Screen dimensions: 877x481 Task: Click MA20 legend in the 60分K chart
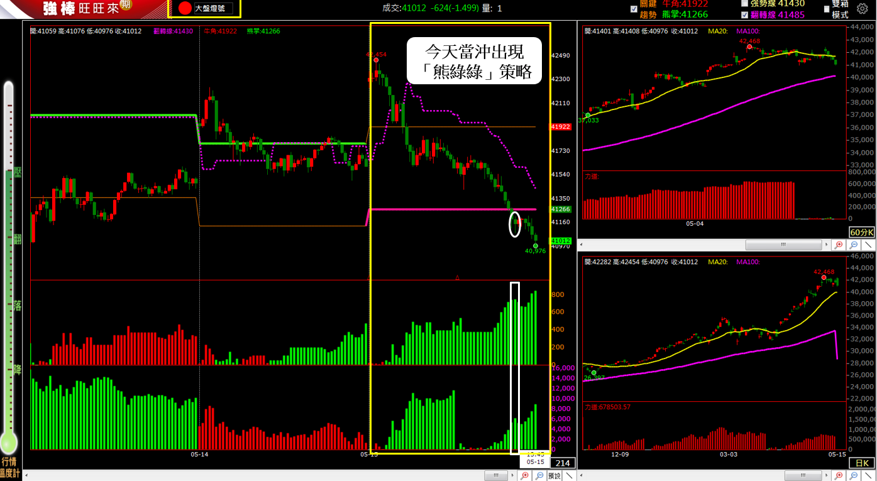click(718, 30)
